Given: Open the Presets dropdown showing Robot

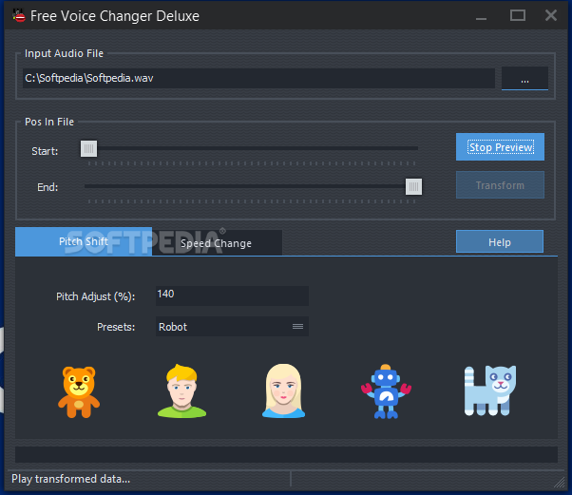Looking at the screenshot, I should click(232, 327).
